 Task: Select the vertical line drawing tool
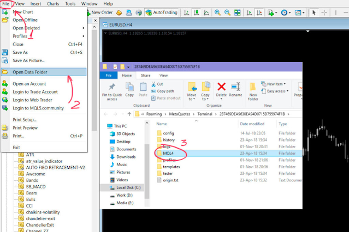(x=336, y=13)
